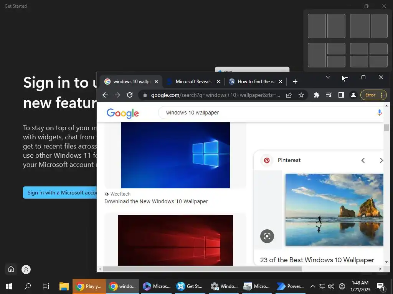Image resolution: width=393 pixels, height=294 pixels.
Task: Open red Windows 10 wallpaper image
Action: (x=175, y=240)
